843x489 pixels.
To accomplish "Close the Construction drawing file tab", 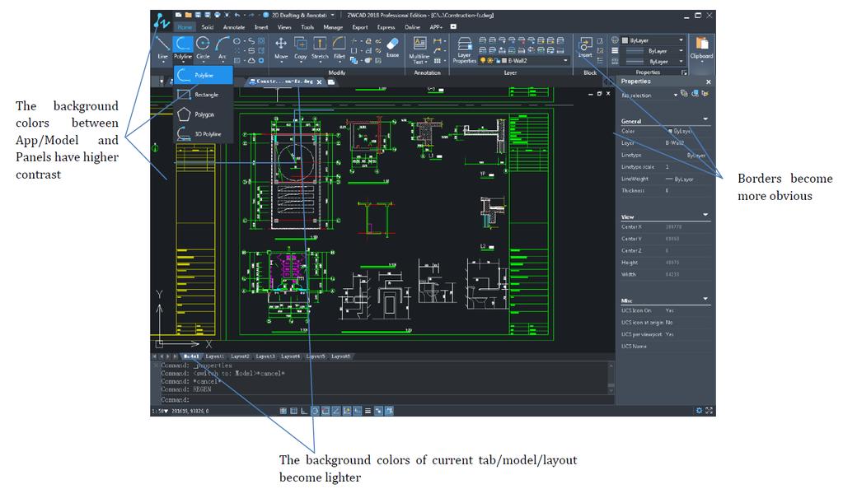I will (320, 82).
